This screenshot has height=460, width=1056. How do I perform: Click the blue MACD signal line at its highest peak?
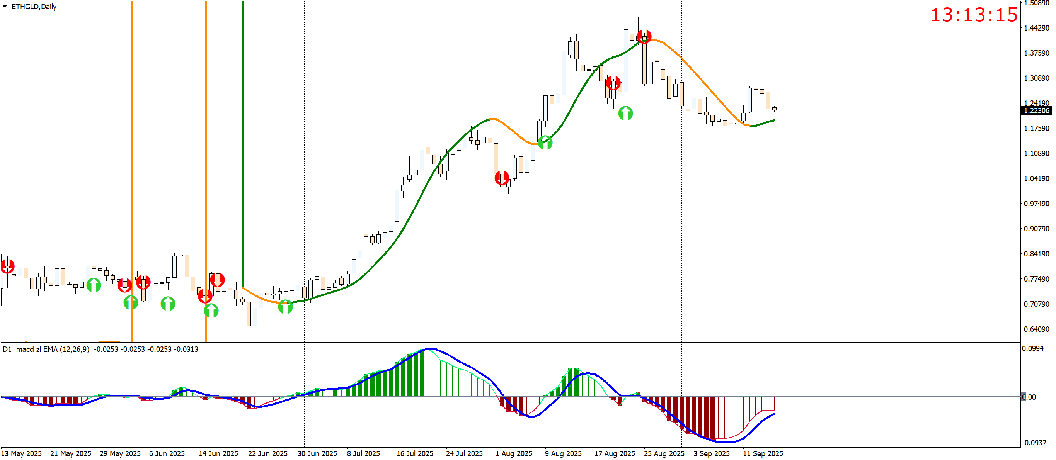click(431, 349)
